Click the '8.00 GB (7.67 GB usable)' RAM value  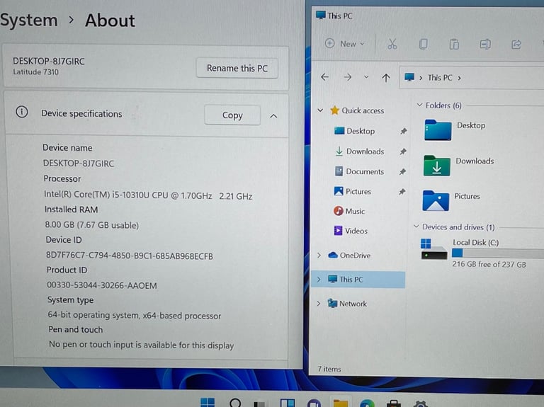coord(91,225)
